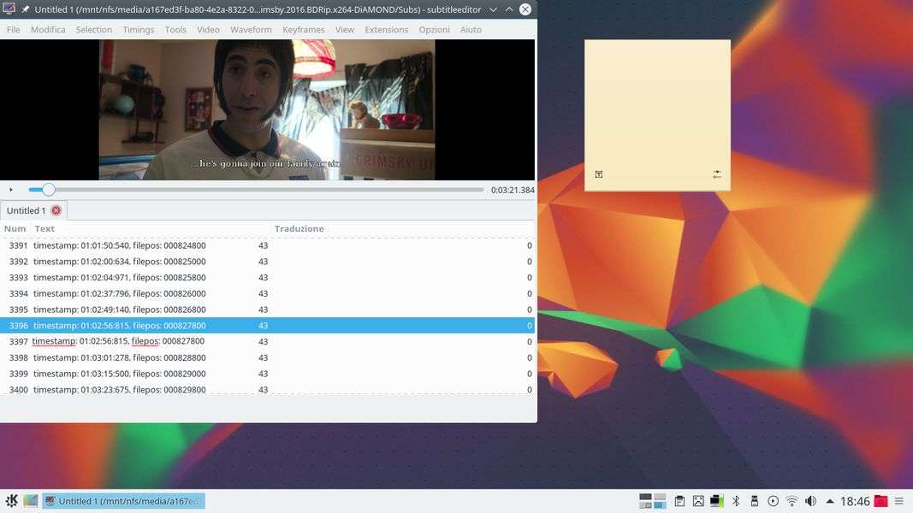Image resolution: width=913 pixels, height=513 pixels.
Task: Select subtitle row 3394
Action: (x=267, y=294)
